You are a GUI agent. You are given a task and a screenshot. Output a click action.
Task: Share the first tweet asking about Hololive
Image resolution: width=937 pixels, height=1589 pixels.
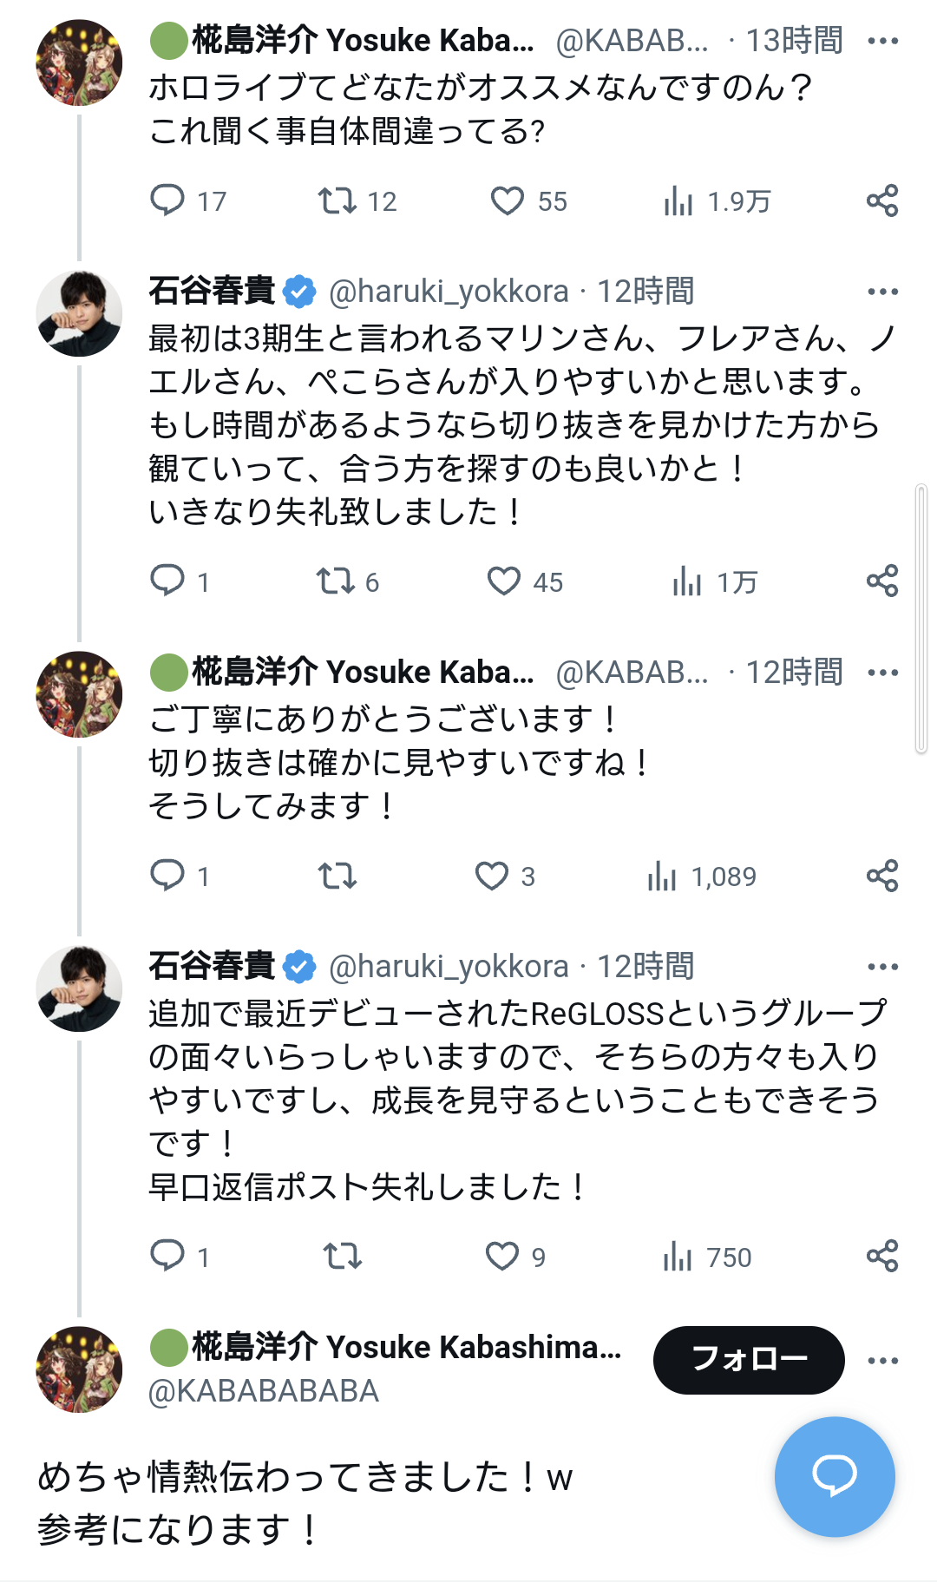[x=881, y=200]
